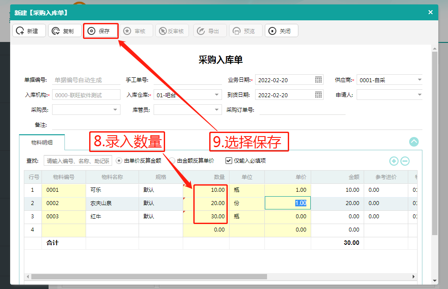Image resolution: width=448 pixels, height=289 pixels.
Task: Save the document with 保存 button
Action: [101, 31]
